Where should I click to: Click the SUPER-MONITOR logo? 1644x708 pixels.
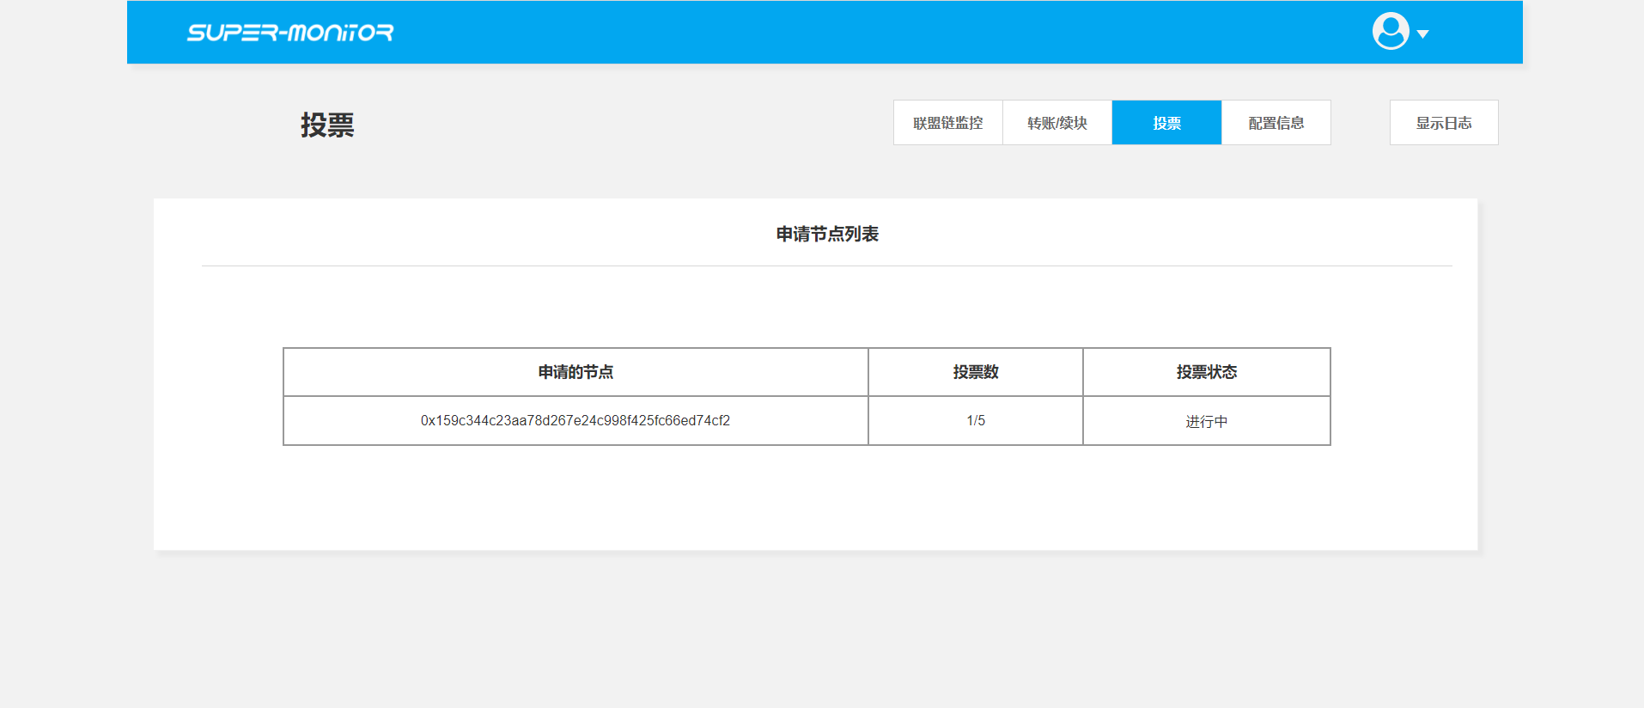click(290, 33)
